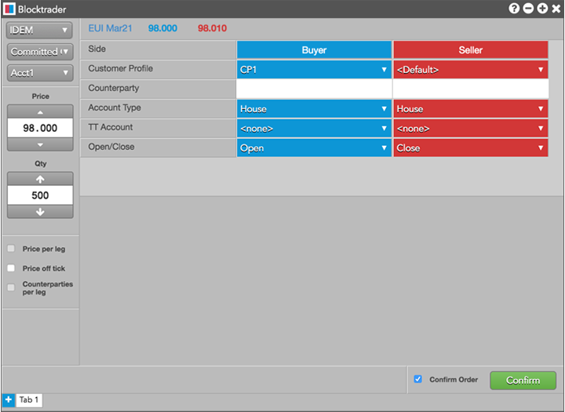565x412 pixels.
Task: Open the IDEM exchange dropdown
Action: [x=40, y=30]
